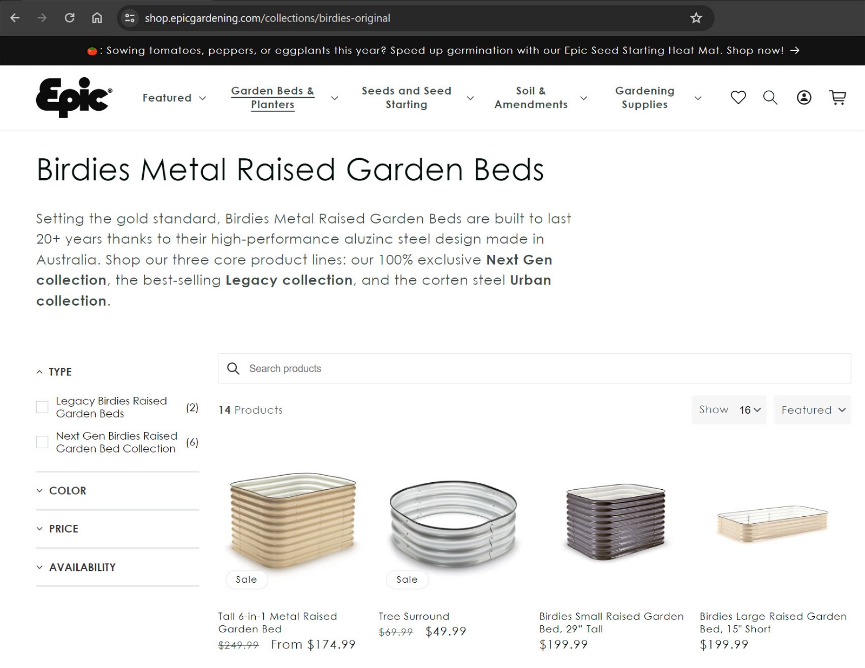Open the wishlist heart icon

click(x=738, y=98)
